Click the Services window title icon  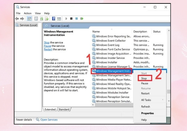click(x=17, y=7)
